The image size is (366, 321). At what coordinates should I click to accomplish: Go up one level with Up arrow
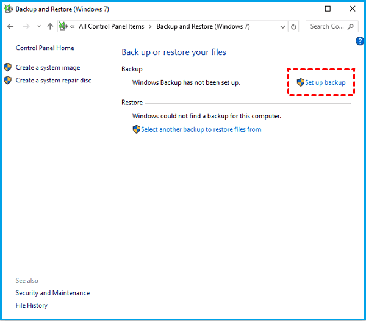click(50, 26)
